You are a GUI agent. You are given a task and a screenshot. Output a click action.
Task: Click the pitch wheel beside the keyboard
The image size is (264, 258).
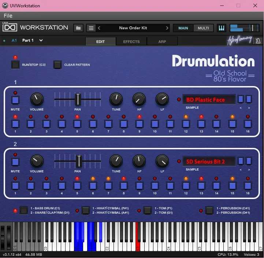[x=3, y=237]
